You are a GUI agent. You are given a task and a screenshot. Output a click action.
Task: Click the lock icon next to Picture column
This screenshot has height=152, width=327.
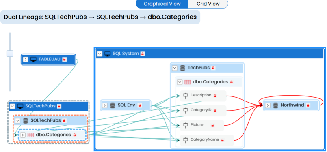click(x=212, y=125)
